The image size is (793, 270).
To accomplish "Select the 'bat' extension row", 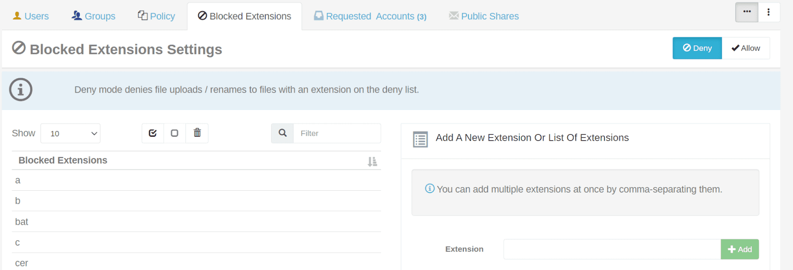I will 196,222.
